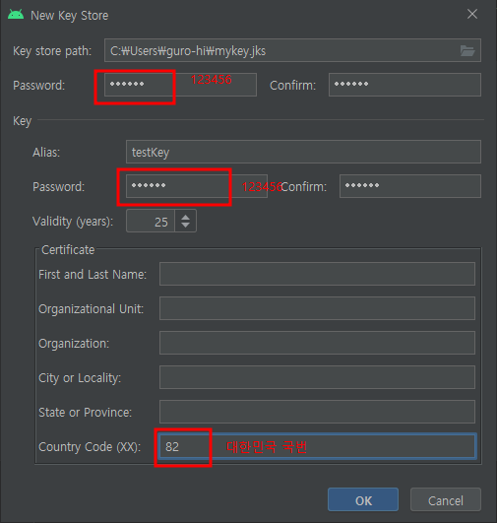Click the Organizational Unit field
Viewport: 497px width, 523px height.
pos(317,308)
